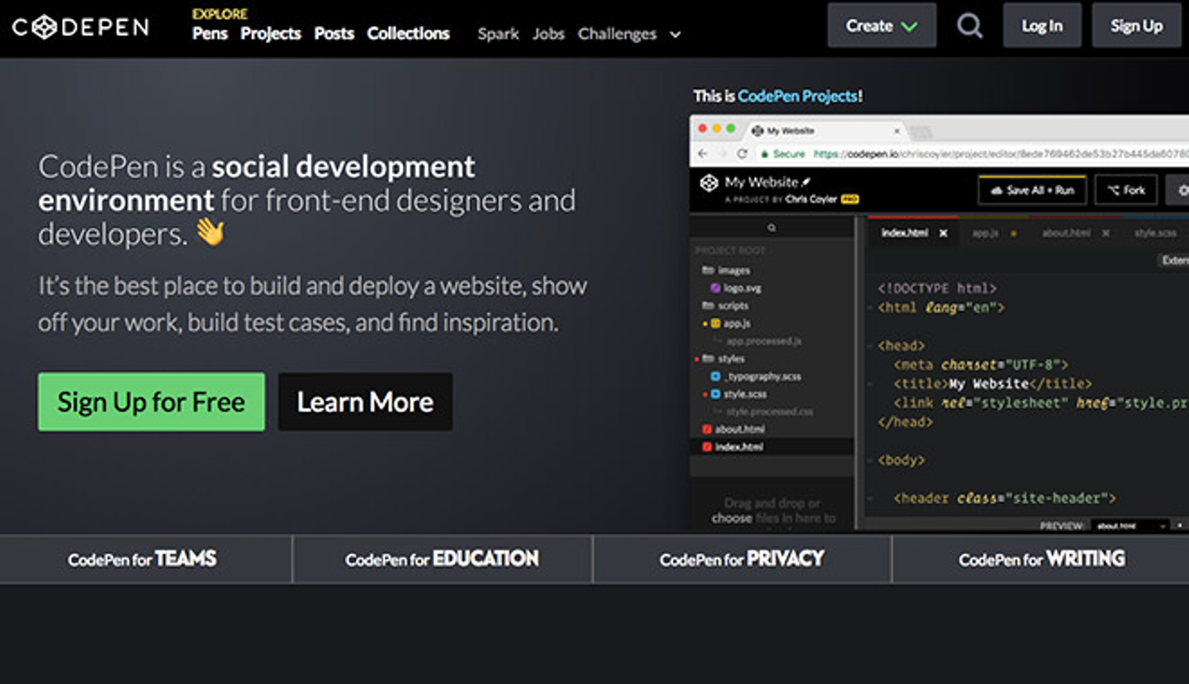This screenshot has width=1189, height=684.
Task: Click the file search icon above Project Root
Action: click(771, 228)
